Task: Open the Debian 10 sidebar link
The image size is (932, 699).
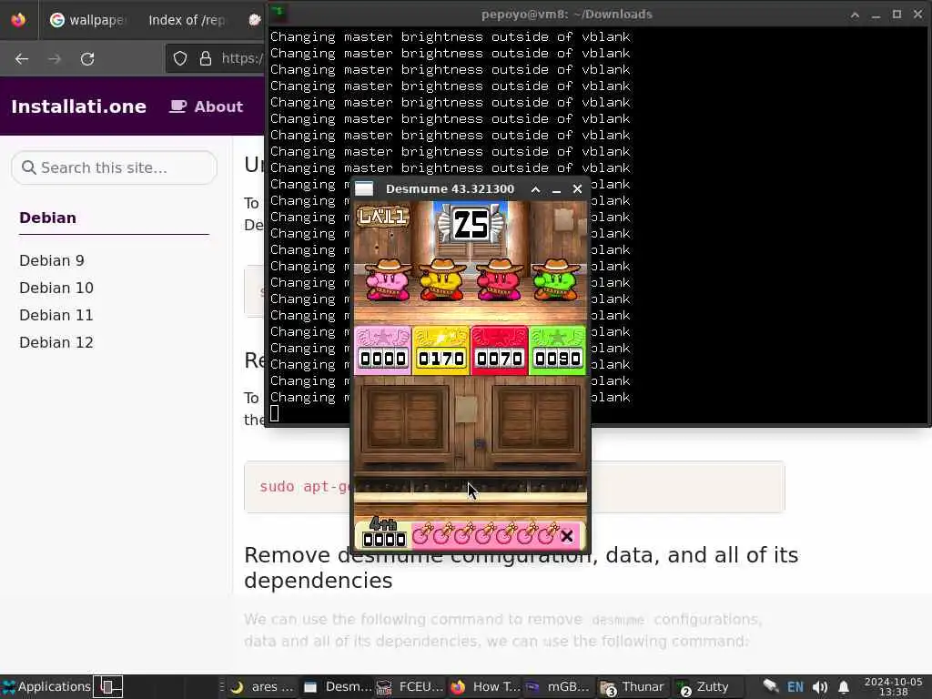Action: point(56,288)
